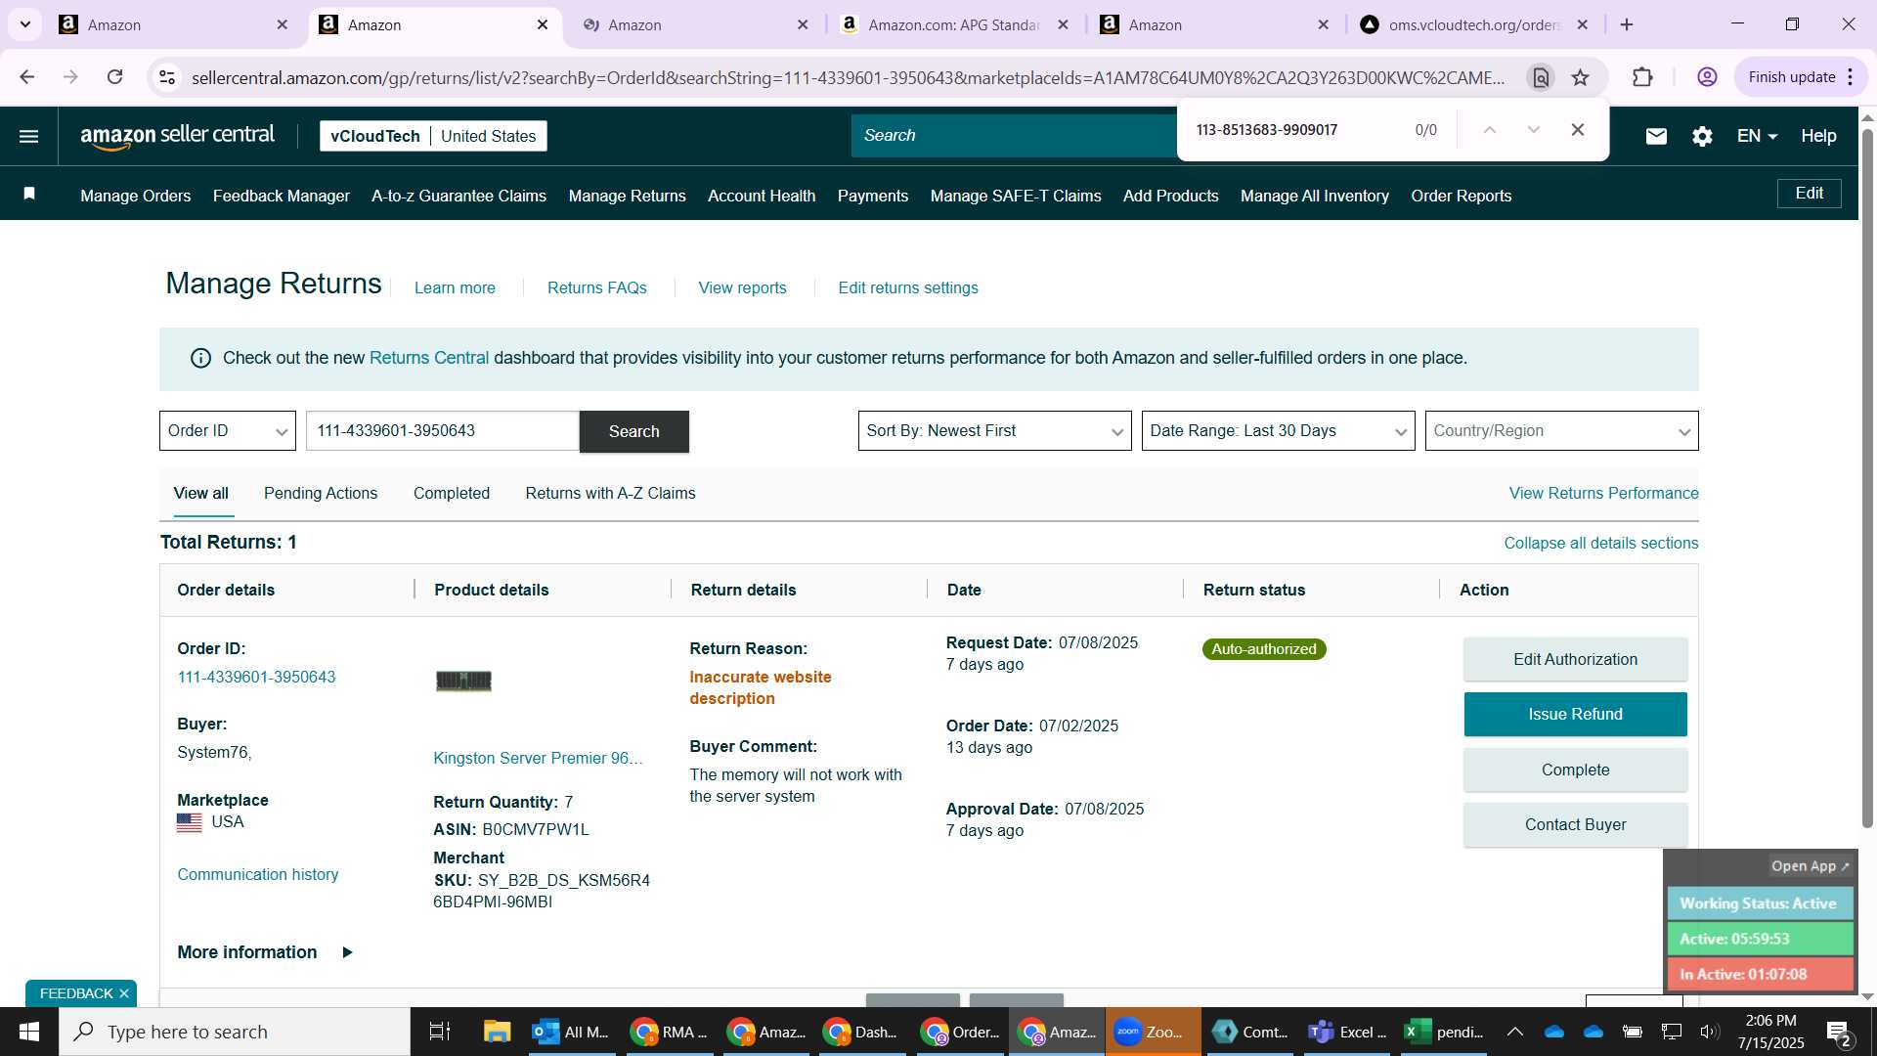Open a new browser tab
The height and width of the screenshot is (1056, 1877).
tap(1627, 24)
